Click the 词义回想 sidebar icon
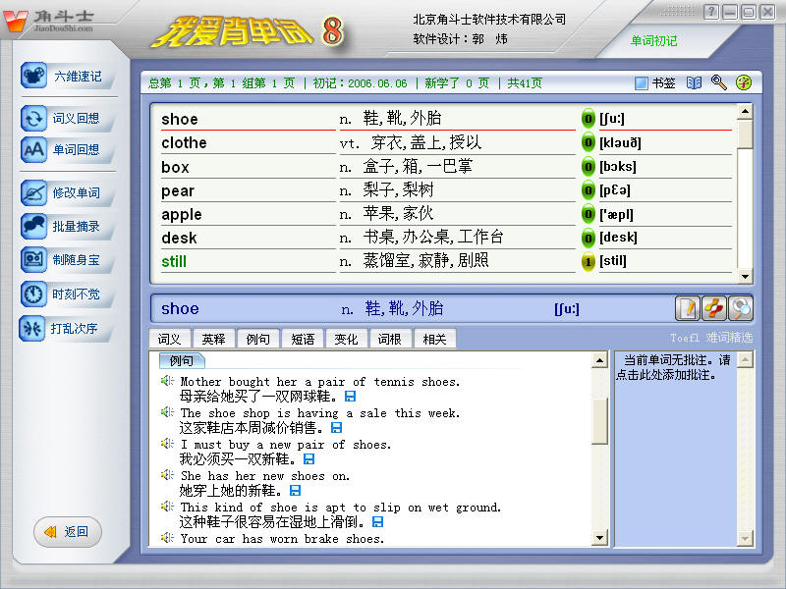786x589 pixels. tap(34, 118)
